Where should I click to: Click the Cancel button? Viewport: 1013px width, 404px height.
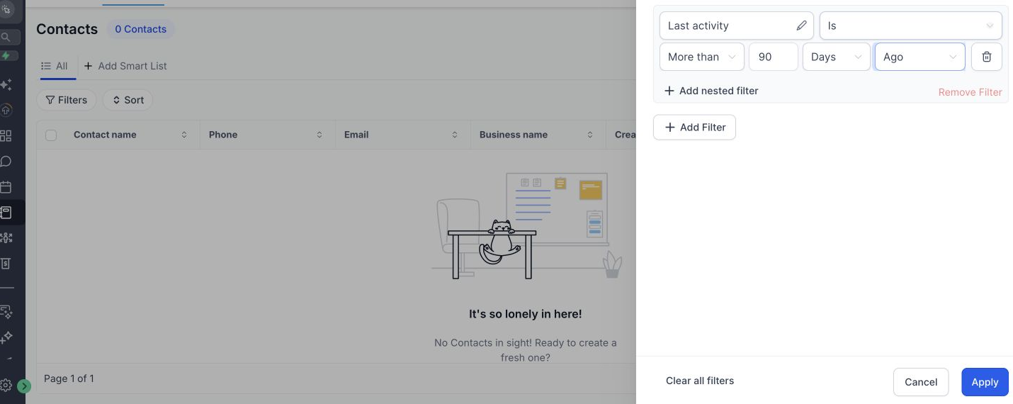921,382
